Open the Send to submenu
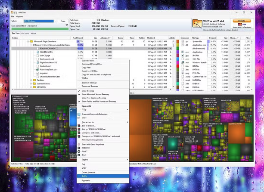The width and height of the screenshot is (264, 192). tap(103, 160)
